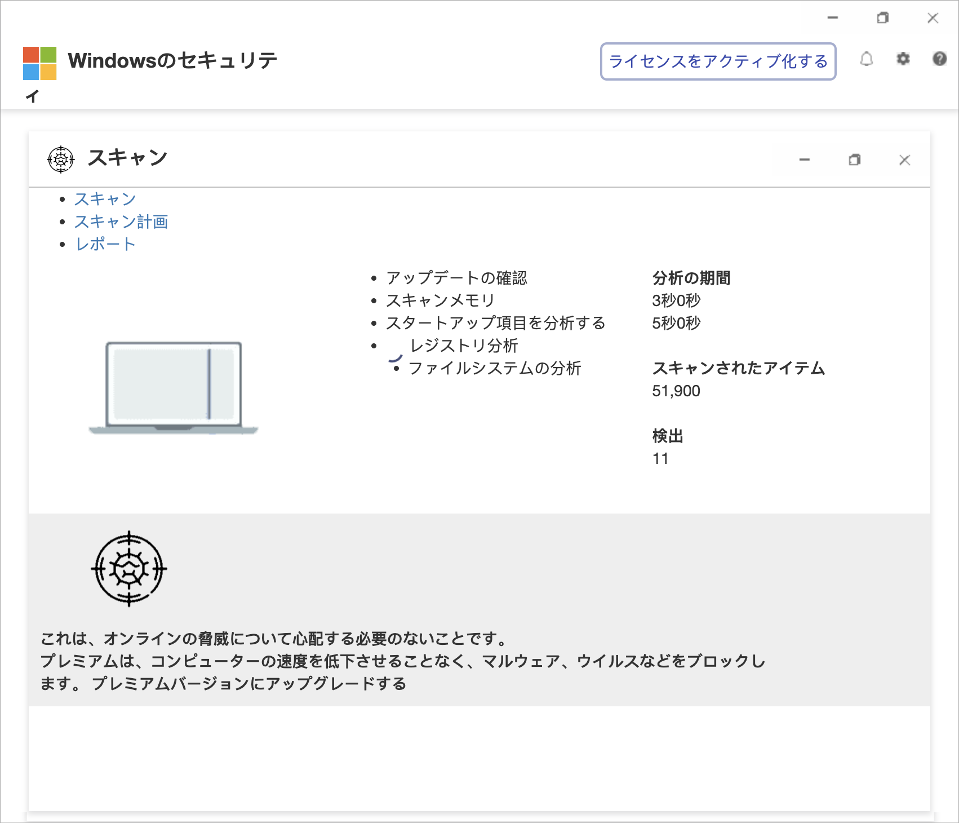The height and width of the screenshot is (823, 959).
Task: Click the Windows Security notification area bell
Action: (867, 59)
